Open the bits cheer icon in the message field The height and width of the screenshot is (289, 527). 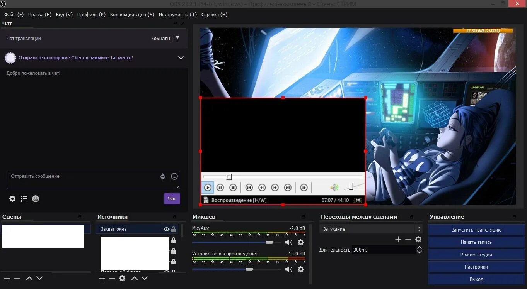(163, 176)
